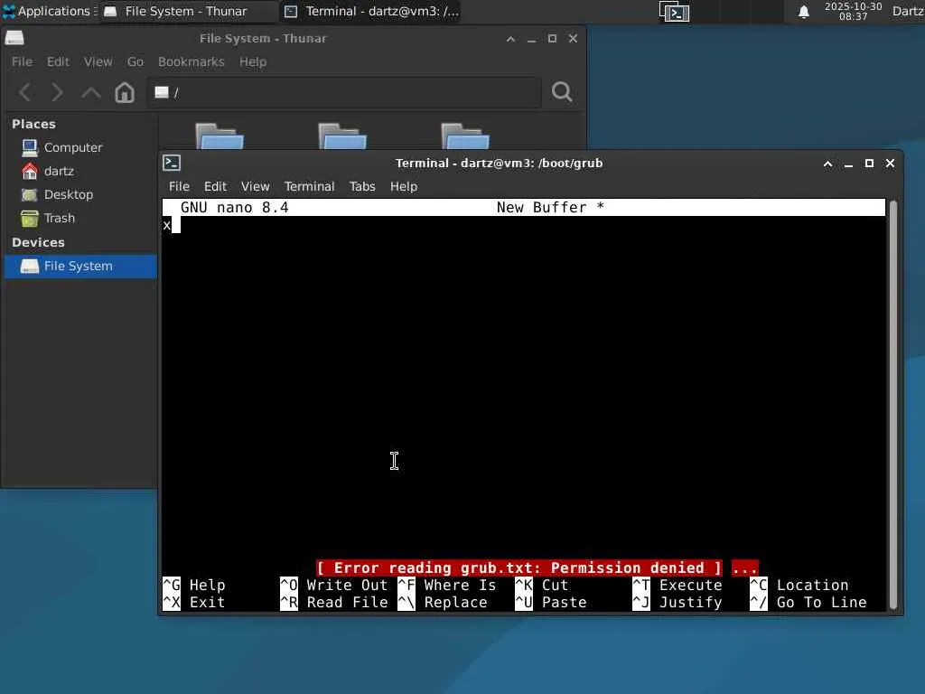925x694 pixels.
Task: Click ^G Help shortcut in nano
Action: tap(194, 585)
